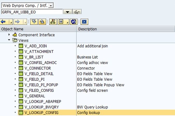The height and width of the screenshot is (116, 175).
Task: Click 'EO Fields Table View' beside V_FIELD_PI
Action: pos(95,79)
